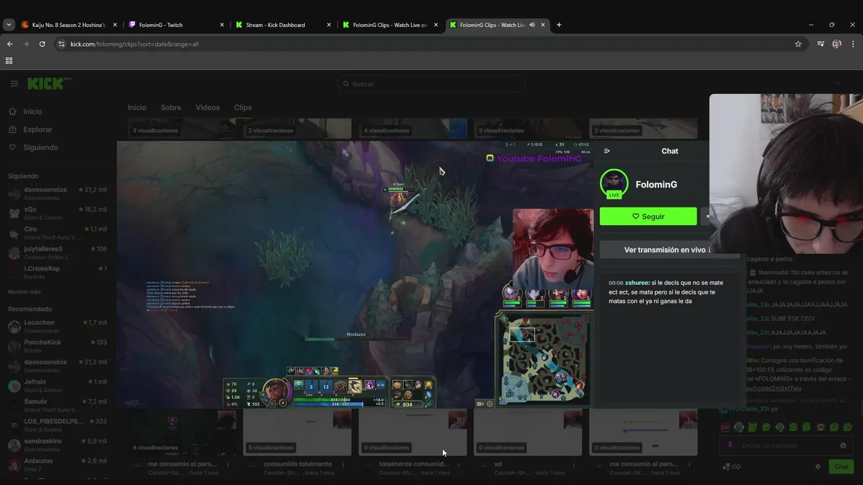The width and height of the screenshot is (863, 485).
Task: Open Antaurus in the Recomendado list
Action: [58, 465]
